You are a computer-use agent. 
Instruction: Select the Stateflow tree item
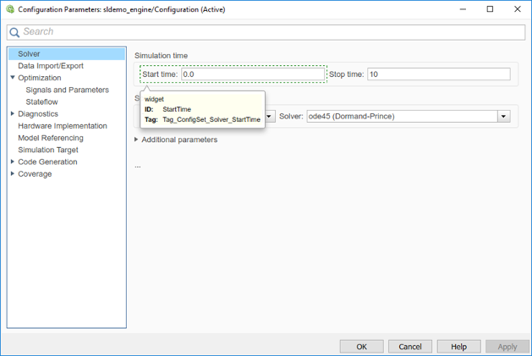tap(41, 101)
